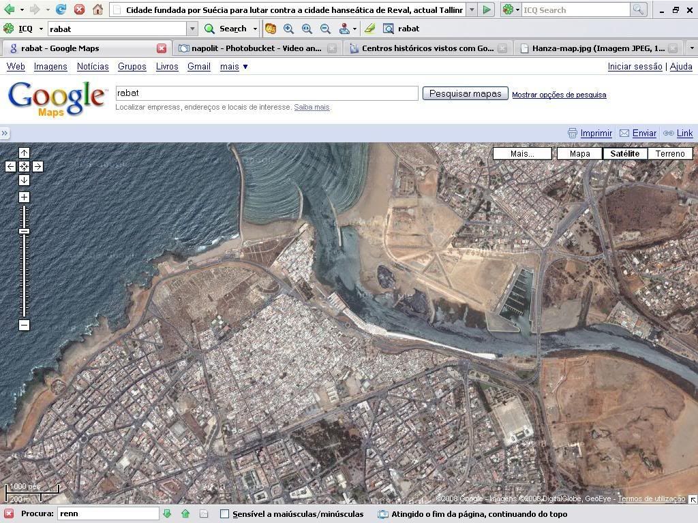Click the Pesquisar mapas button
Image resolution: width=698 pixels, height=523 pixels.
coord(465,94)
